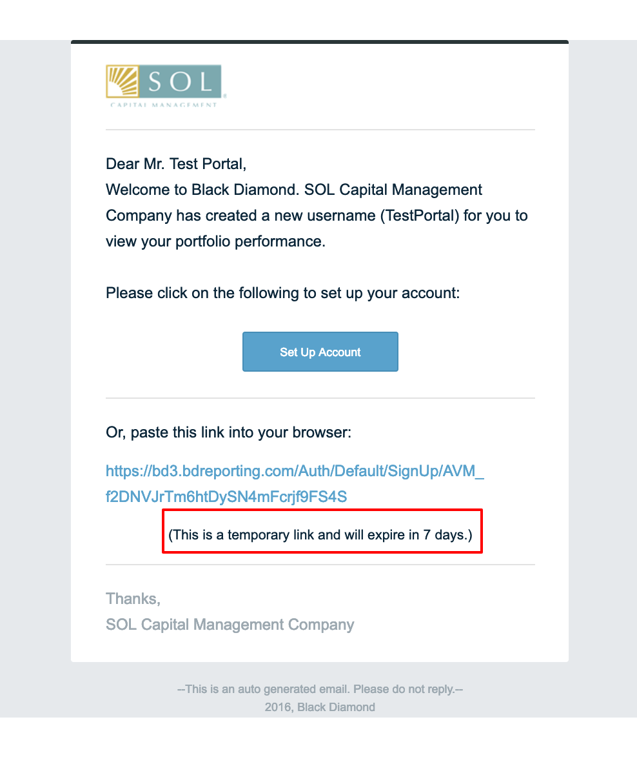
Task: Click "view your portfolio performance" text line
Action: pos(215,241)
